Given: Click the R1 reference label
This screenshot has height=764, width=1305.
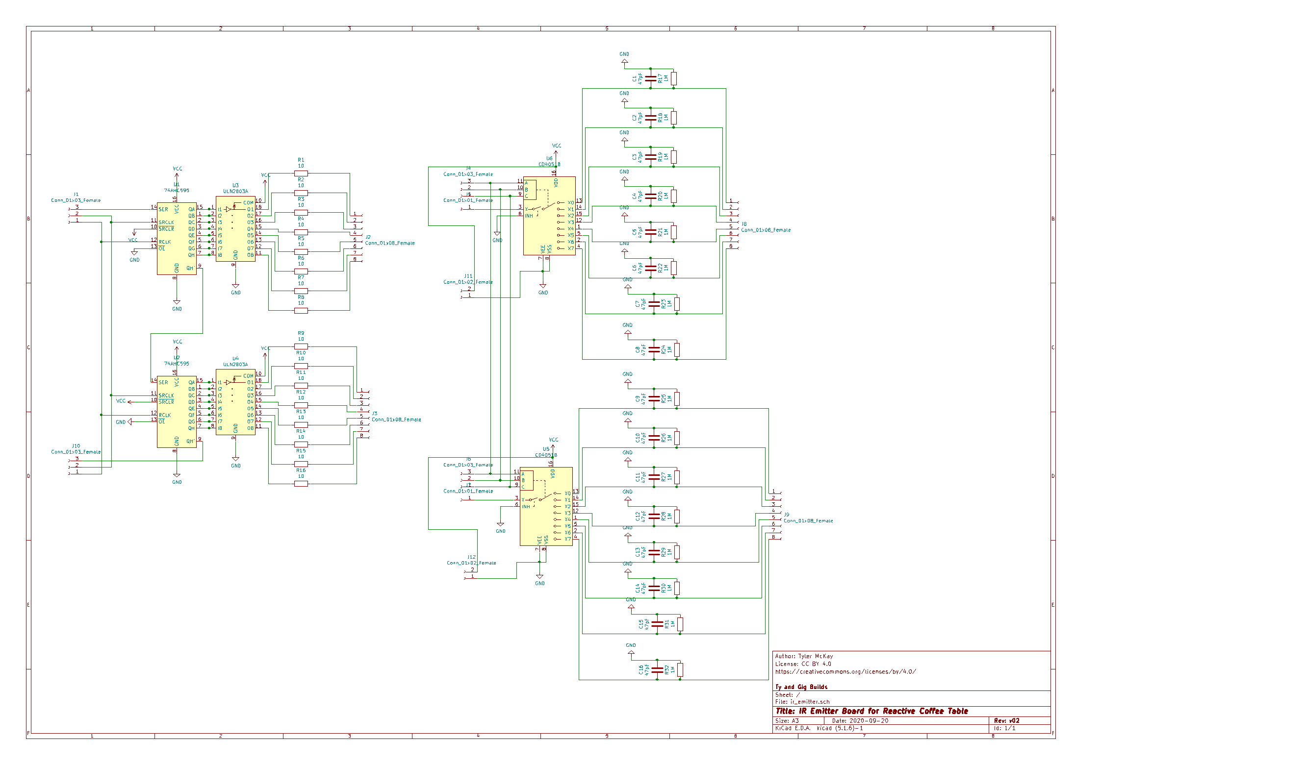Looking at the screenshot, I should click(x=301, y=160).
